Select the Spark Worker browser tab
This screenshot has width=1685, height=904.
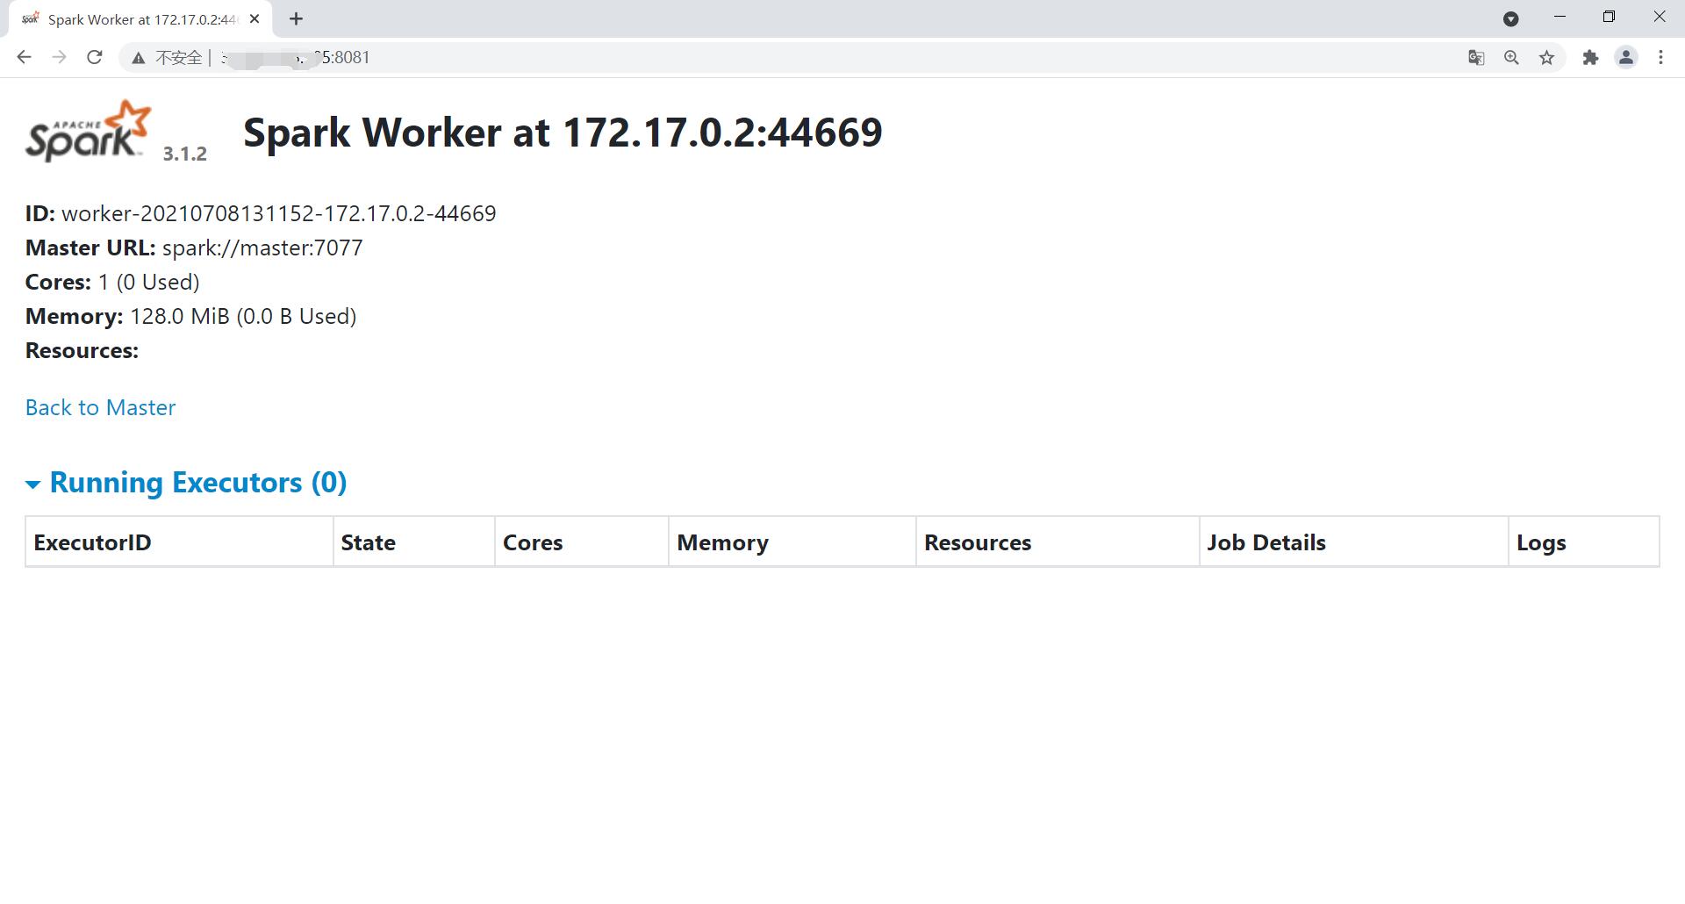140,19
